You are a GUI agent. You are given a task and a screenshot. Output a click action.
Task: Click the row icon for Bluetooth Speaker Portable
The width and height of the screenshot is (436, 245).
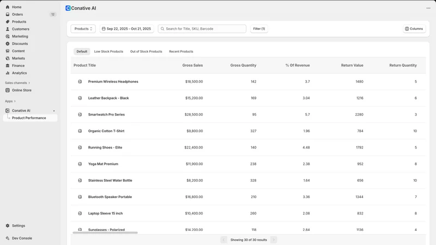[x=80, y=197]
